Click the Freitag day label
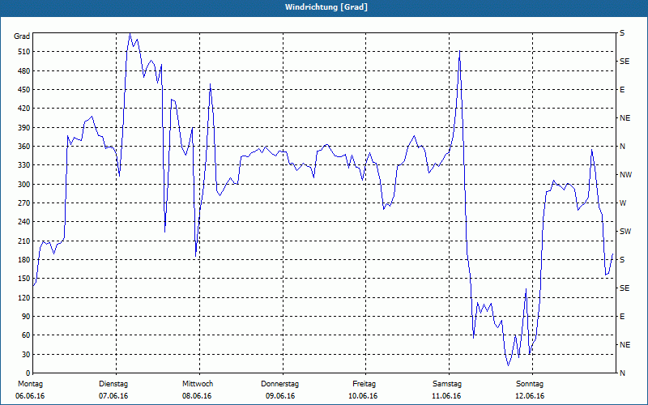The height and width of the screenshot is (405, 648). click(364, 384)
